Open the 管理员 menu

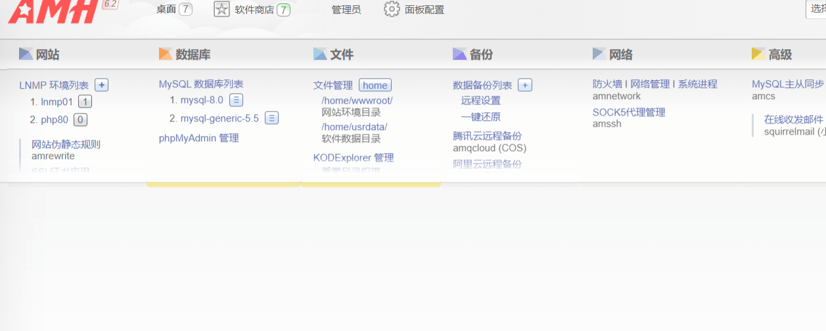tap(346, 10)
